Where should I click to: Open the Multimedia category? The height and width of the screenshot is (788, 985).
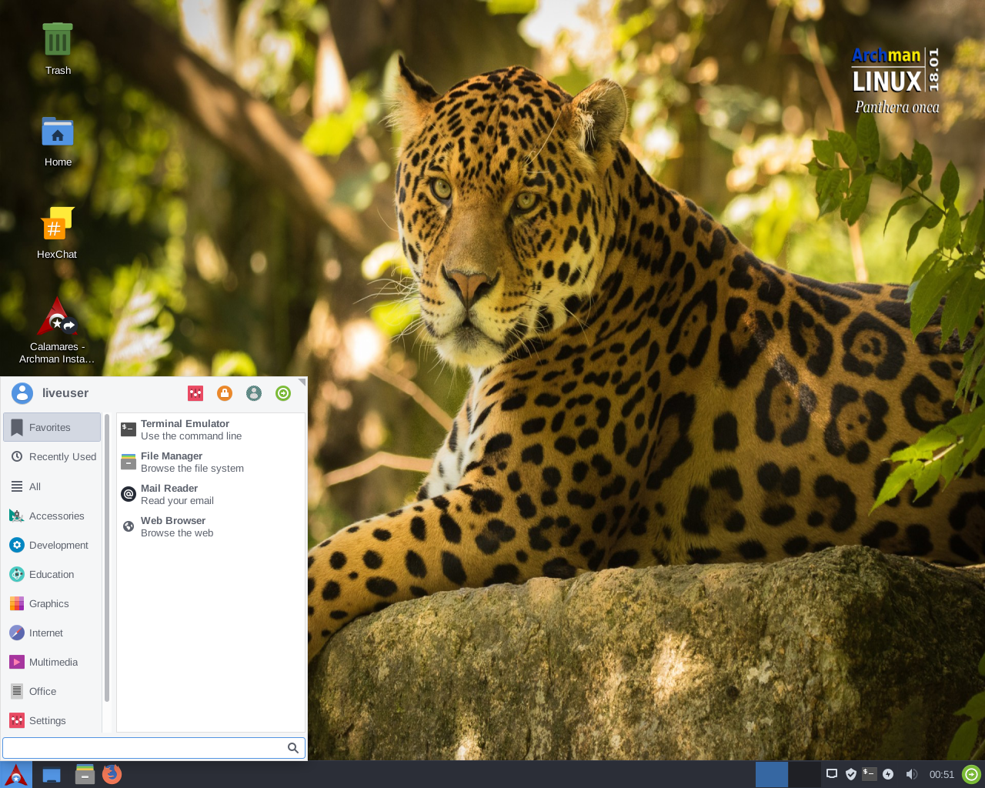tap(52, 662)
